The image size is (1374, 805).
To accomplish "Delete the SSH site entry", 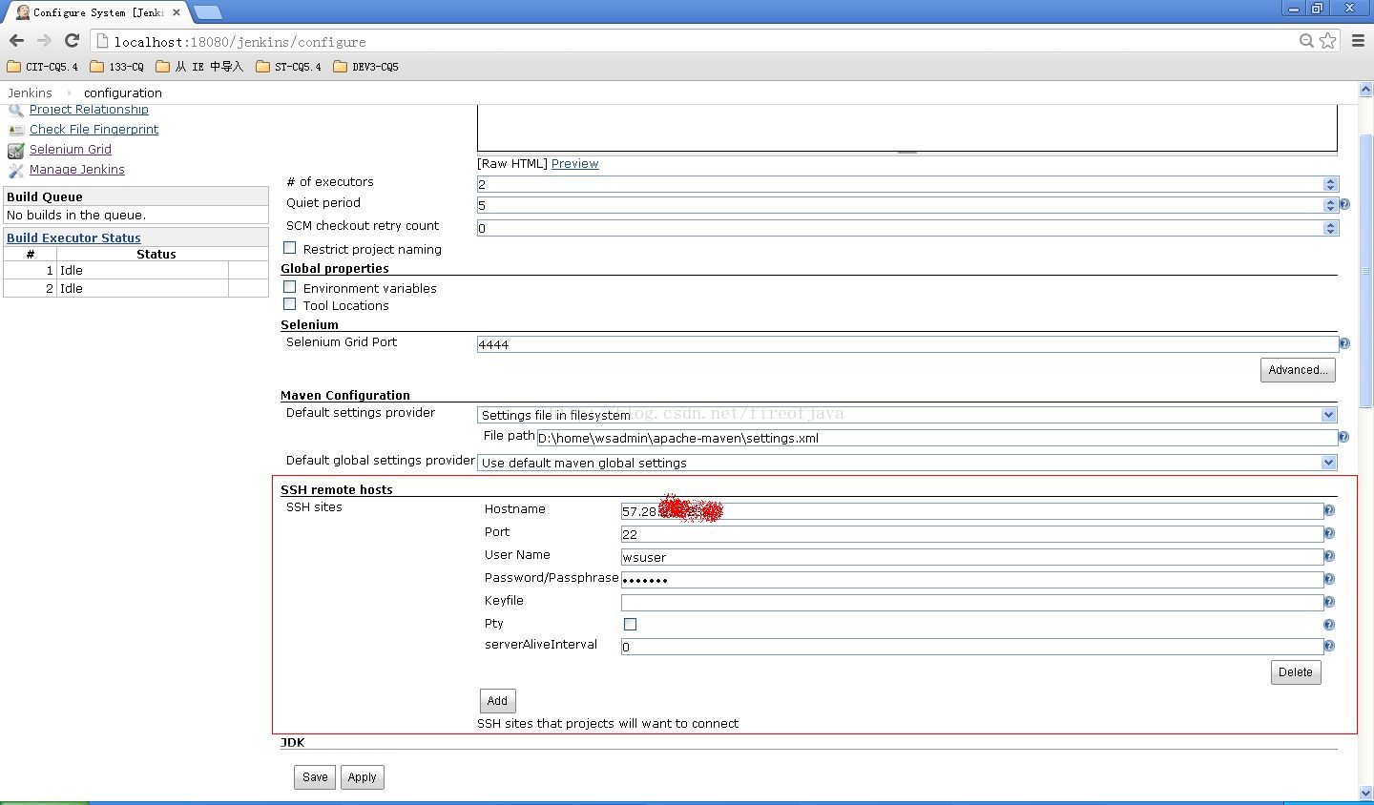I will [x=1296, y=672].
